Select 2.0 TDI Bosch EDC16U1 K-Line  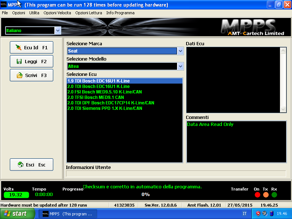tap(124, 87)
